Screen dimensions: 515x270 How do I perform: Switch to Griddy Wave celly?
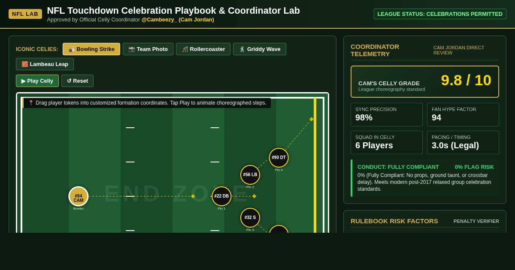pyautogui.click(x=260, y=49)
